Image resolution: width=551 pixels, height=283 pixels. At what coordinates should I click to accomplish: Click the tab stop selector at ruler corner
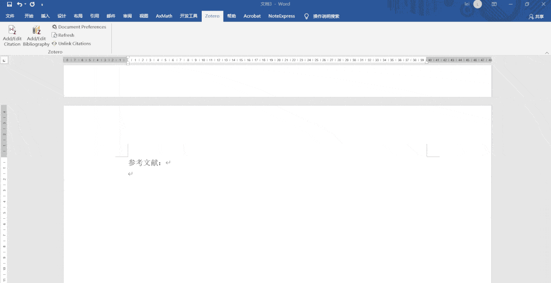(4, 60)
